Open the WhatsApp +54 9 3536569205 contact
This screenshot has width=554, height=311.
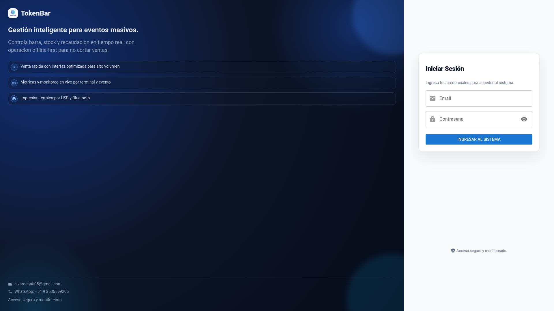click(x=42, y=291)
